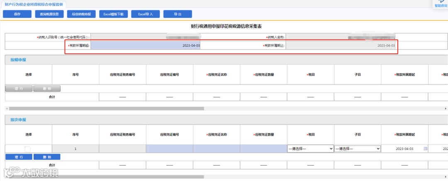Click the 按次申报 section heading

pos(18,120)
